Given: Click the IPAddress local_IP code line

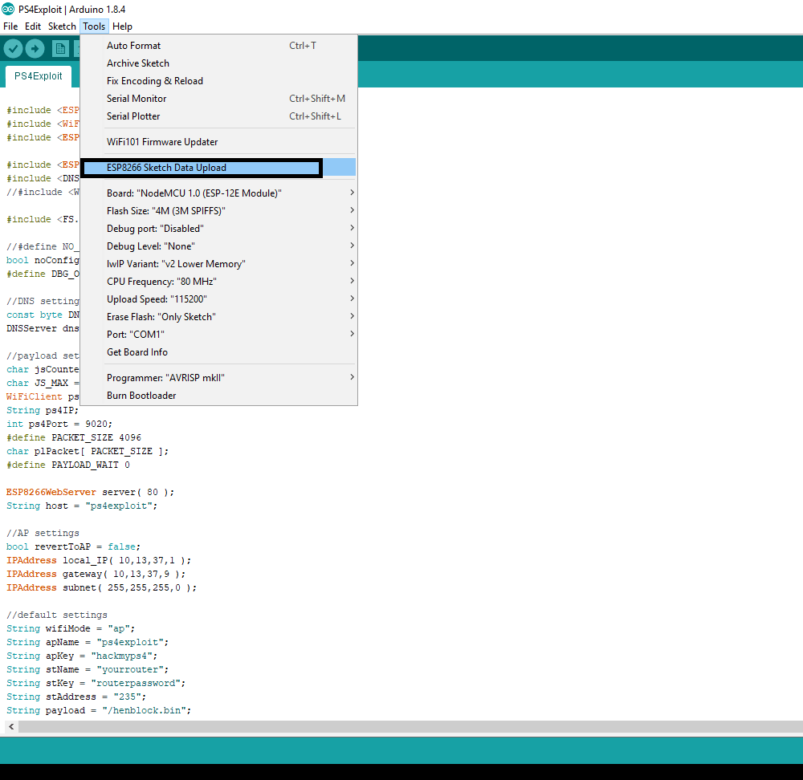Looking at the screenshot, I should [x=99, y=560].
